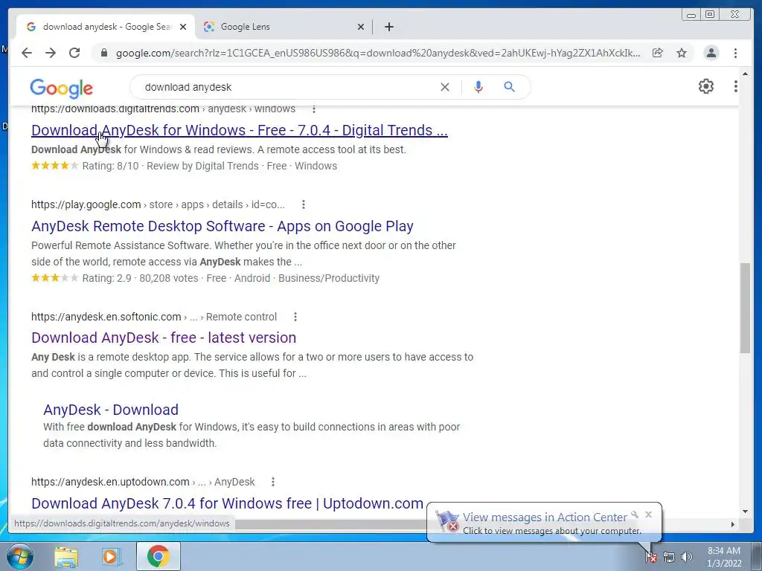Screen dimensions: 762x571
Task: Open View messages in Action Center balloon
Action: 544,517
